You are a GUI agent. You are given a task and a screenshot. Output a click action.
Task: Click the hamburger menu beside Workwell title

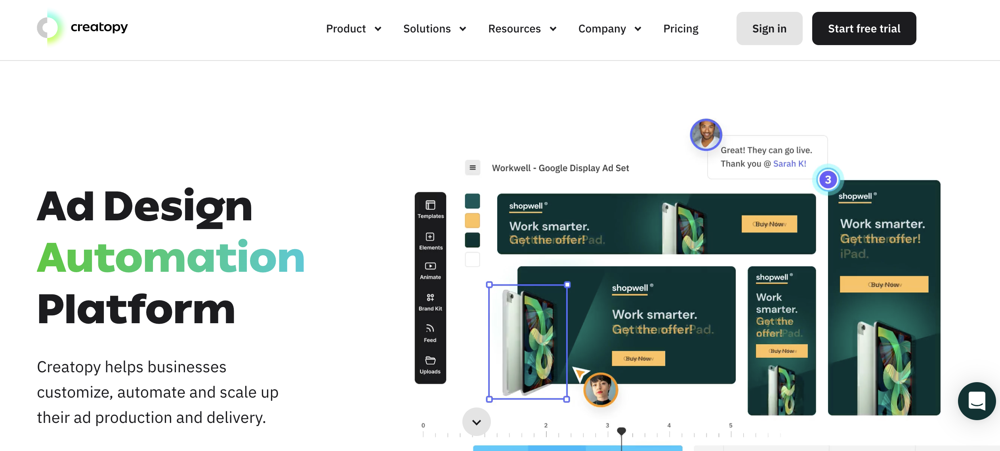coord(473,168)
